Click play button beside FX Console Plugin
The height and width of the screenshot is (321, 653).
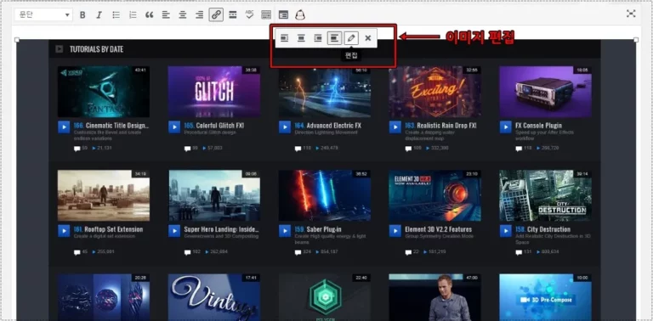506,127
